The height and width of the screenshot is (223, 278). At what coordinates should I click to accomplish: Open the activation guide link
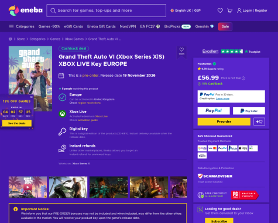pyautogui.click(x=88, y=120)
